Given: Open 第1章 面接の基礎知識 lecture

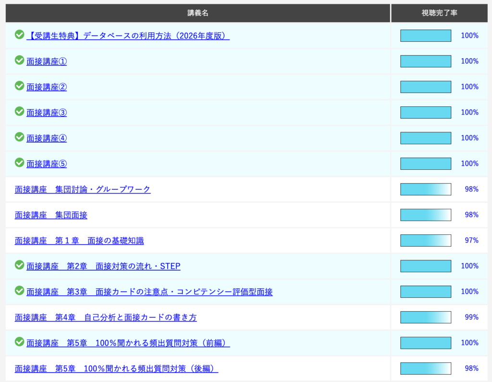Looking at the screenshot, I should pos(79,241).
